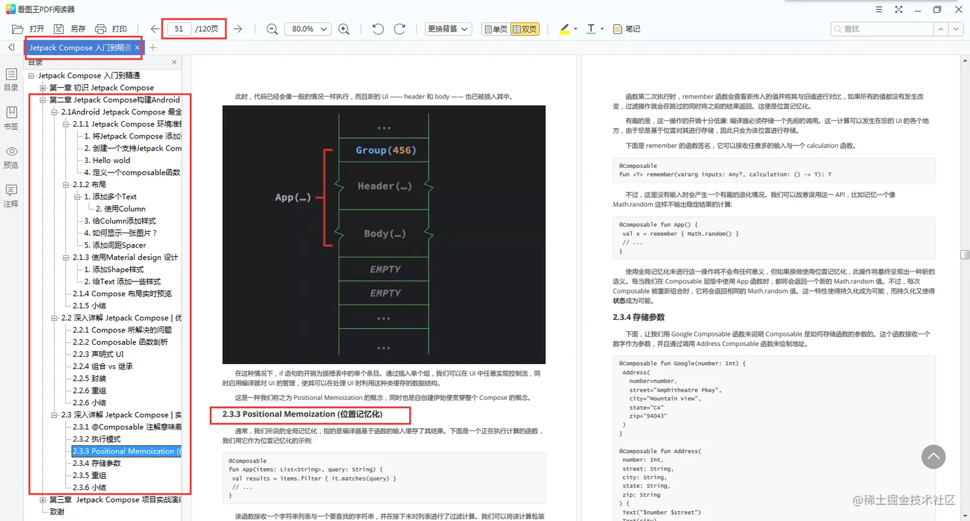Screen dimensions: 970x521
Task: Click the round back-to-top arrow button
Action: pyautogui.click(x=933, y=457)
